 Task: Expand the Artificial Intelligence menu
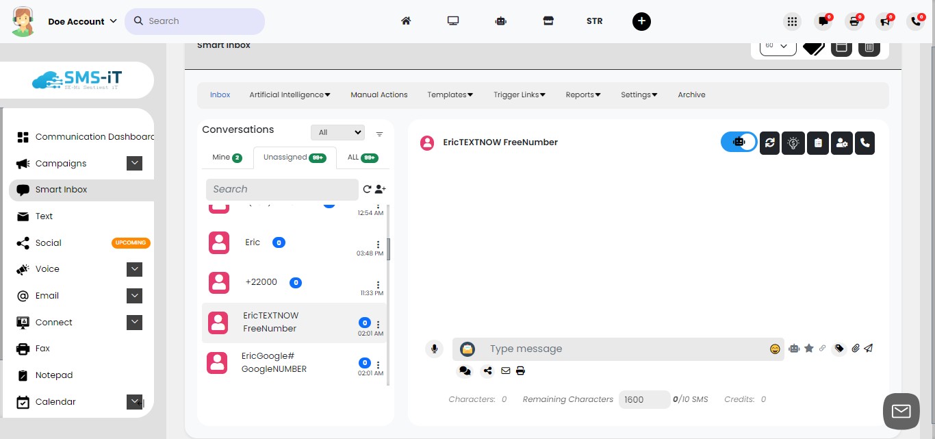coord(290,95)
